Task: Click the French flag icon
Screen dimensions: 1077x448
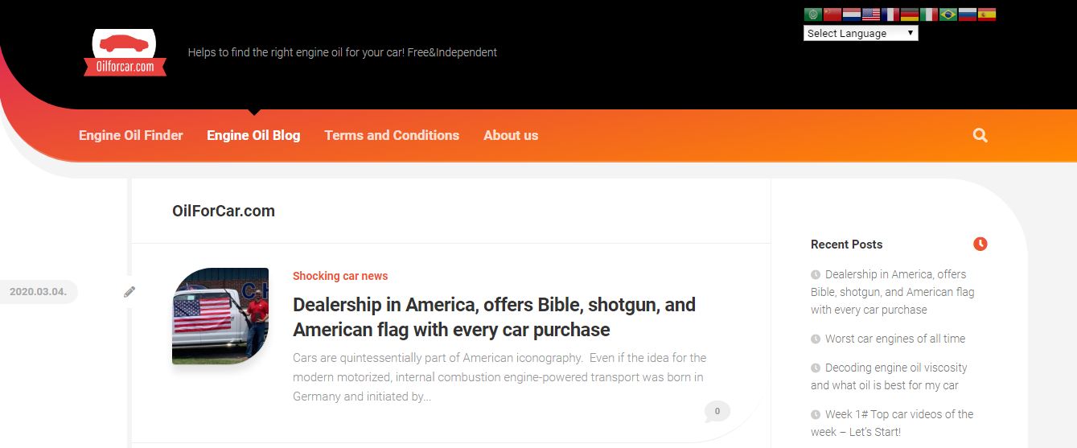Action: 890,14
